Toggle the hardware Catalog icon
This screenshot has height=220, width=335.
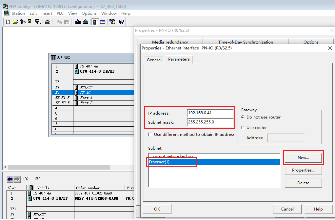click(95, 22)
